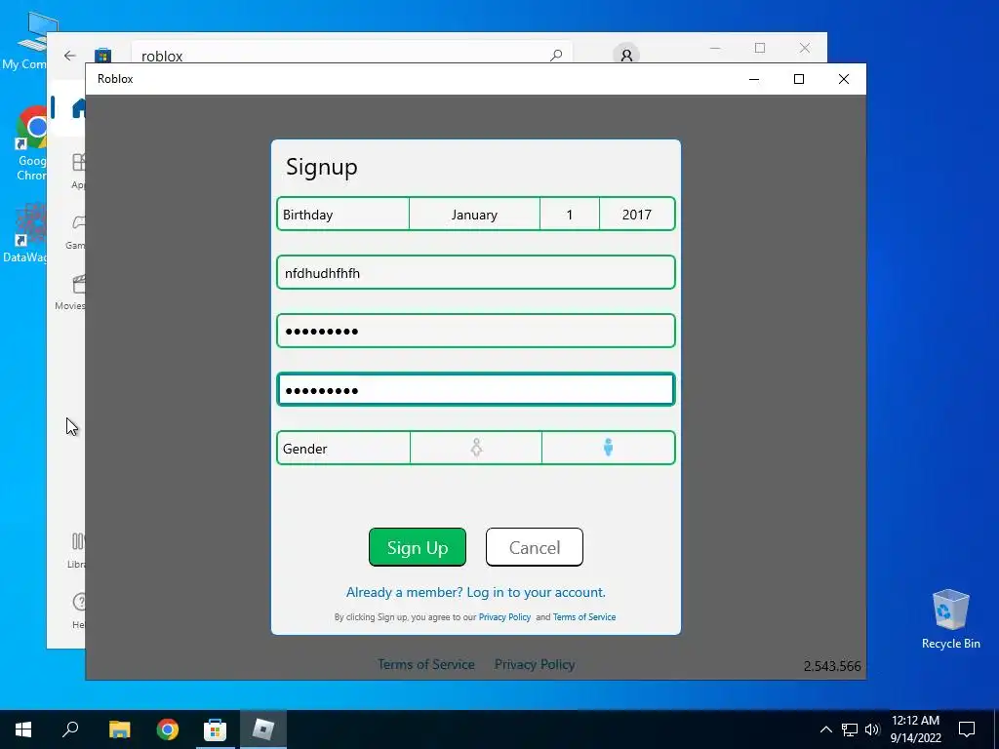The height and width of the screenshot is (749, 999).
Task: Close the Roblox window
Action: (844, 79)
